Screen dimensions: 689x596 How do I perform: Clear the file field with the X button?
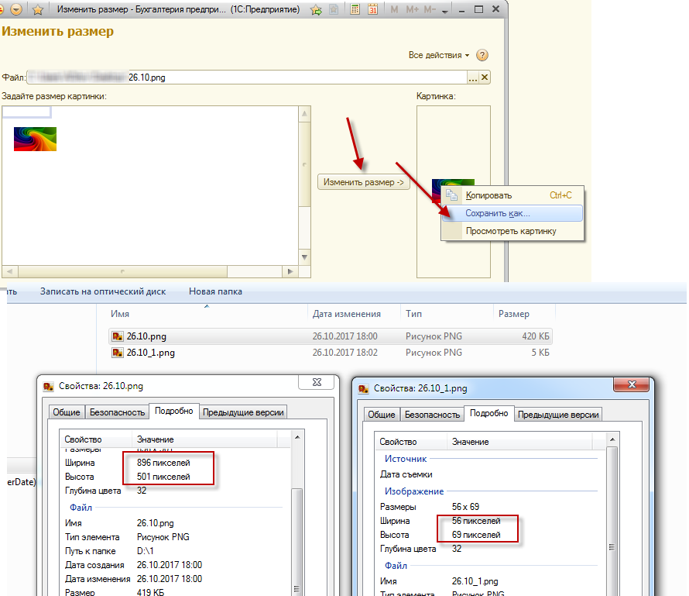484,78
